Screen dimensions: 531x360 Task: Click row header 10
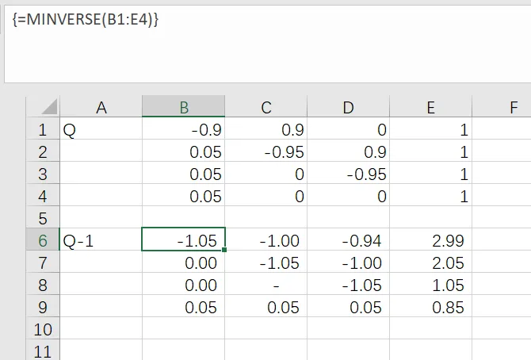[43, 329]
